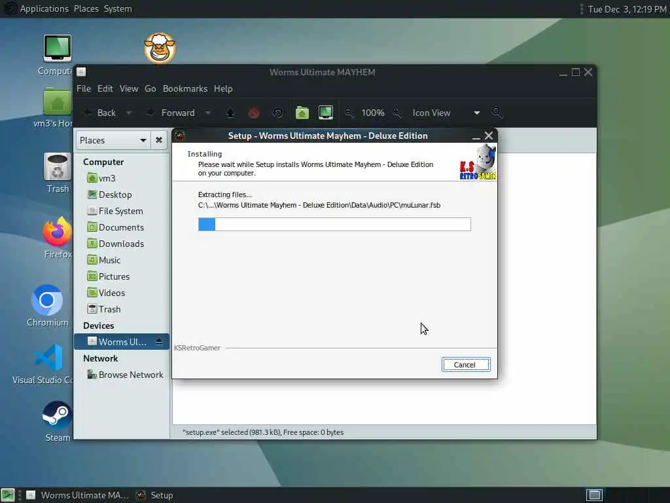Click the red Stop loading icon
The width and height of the screenshot is (670, 503).
pos(254,113)
